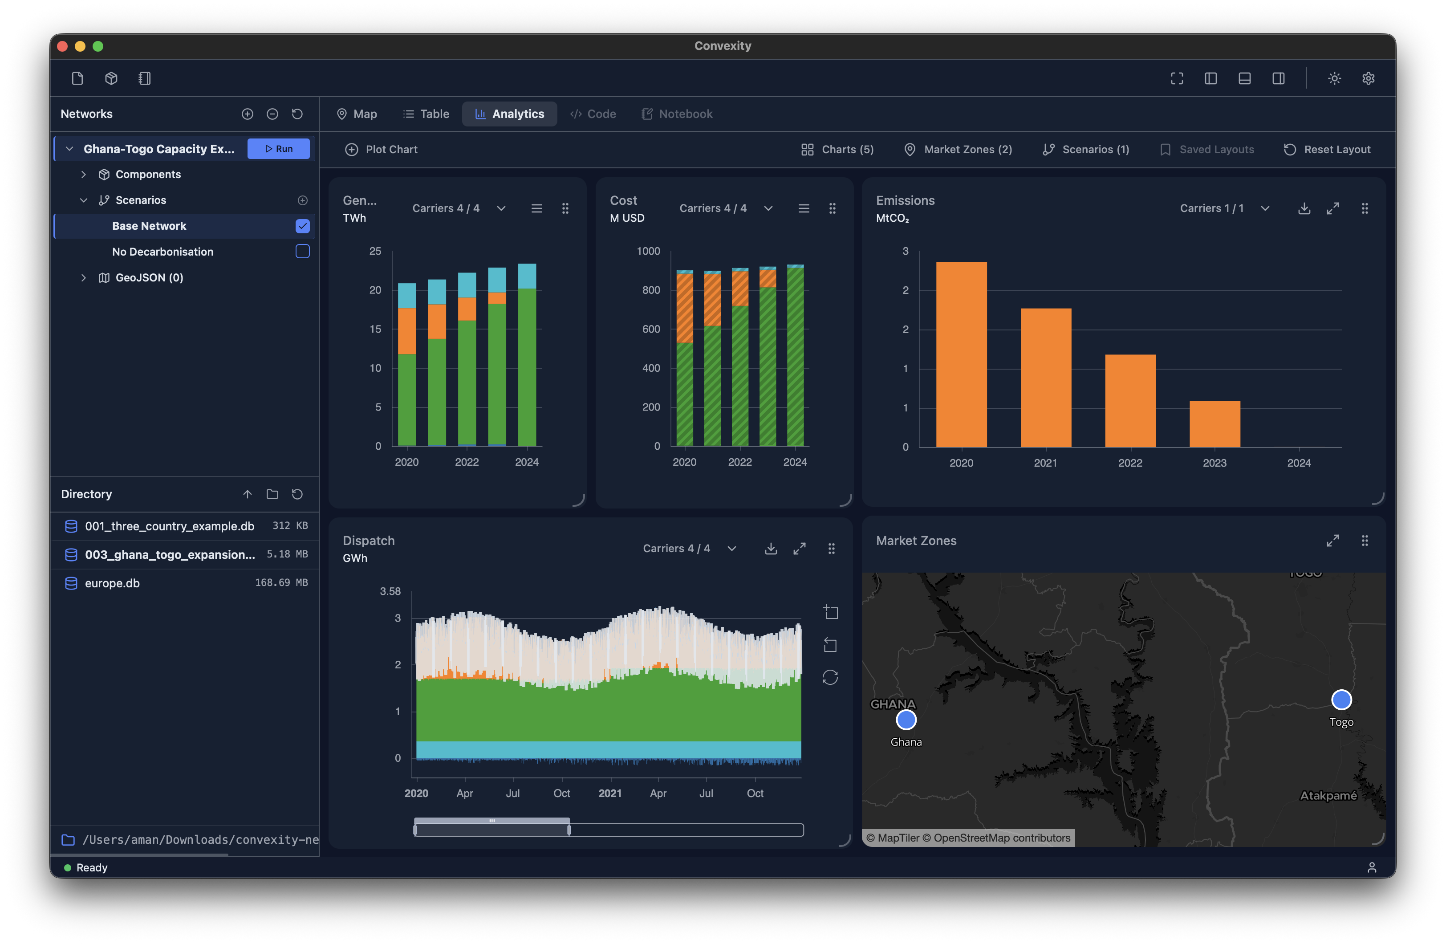Run the Ghana-Togo Capacity Expansion network
1446x944 pixels.
tap(278, 148)
